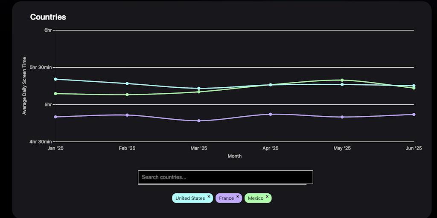Click United States data point for Feb '25
The image size is (437, 218).
click(x=127, y=83)
